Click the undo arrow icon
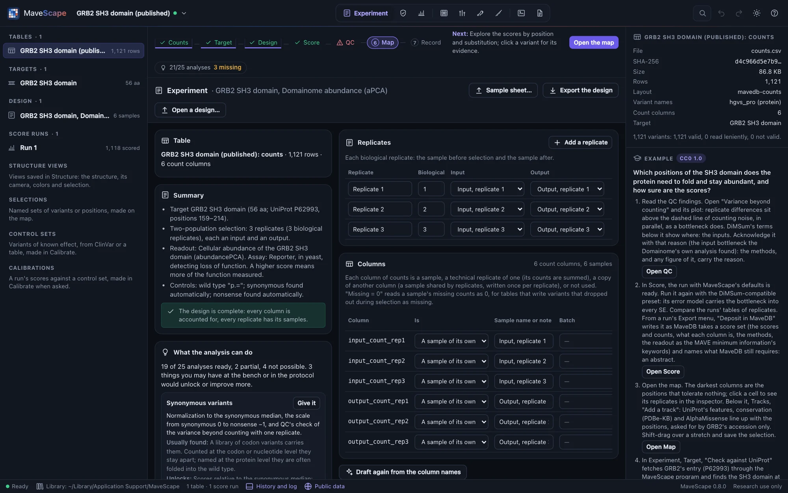 (x=721, y=13)
